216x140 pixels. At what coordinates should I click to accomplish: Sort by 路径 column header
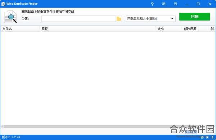[97, 29]
